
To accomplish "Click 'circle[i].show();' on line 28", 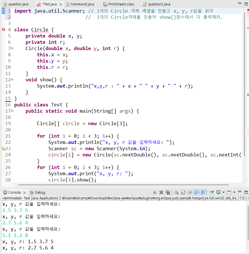I will (72, 180).
